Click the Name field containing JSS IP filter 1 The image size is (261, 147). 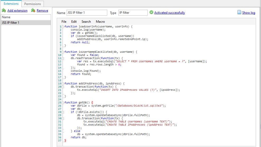click(87, 13)
